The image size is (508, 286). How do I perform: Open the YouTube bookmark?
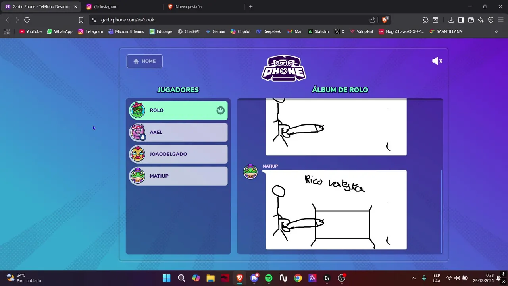[31, 31]
